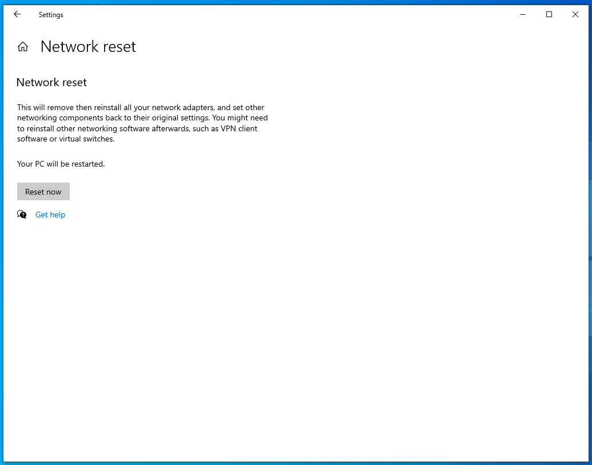Screen dimensions: 592x465
Task: Click the Network reset section subheading
Action: [x=52, y=83]
